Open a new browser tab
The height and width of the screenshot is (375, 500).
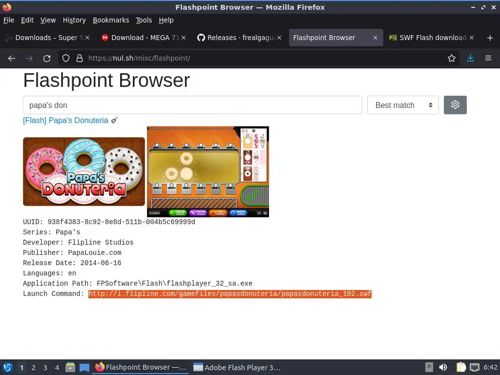[x=490, y=38]
